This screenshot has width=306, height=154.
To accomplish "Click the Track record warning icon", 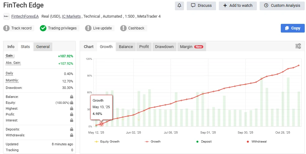I will coord(7,28).
